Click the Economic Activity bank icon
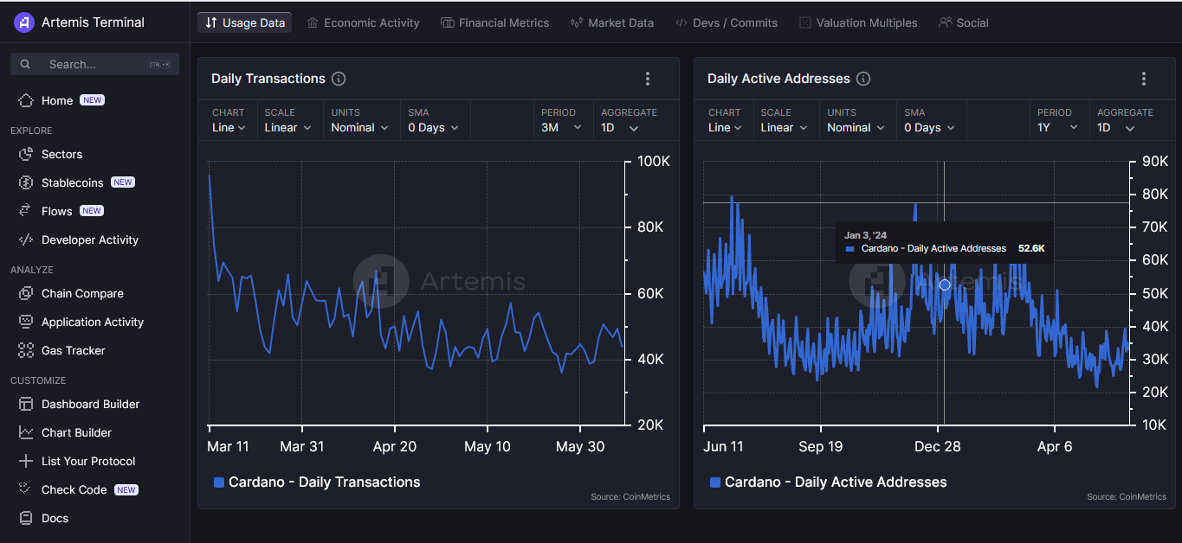Image resolution: width=1182 pixels, height=543 pixels. (313, 22)
